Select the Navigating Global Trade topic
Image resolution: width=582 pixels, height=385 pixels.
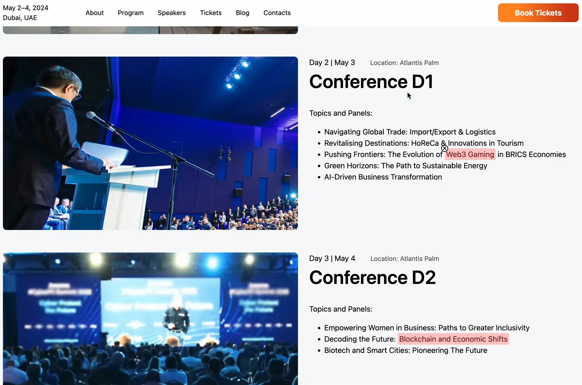tap(409, 132)
